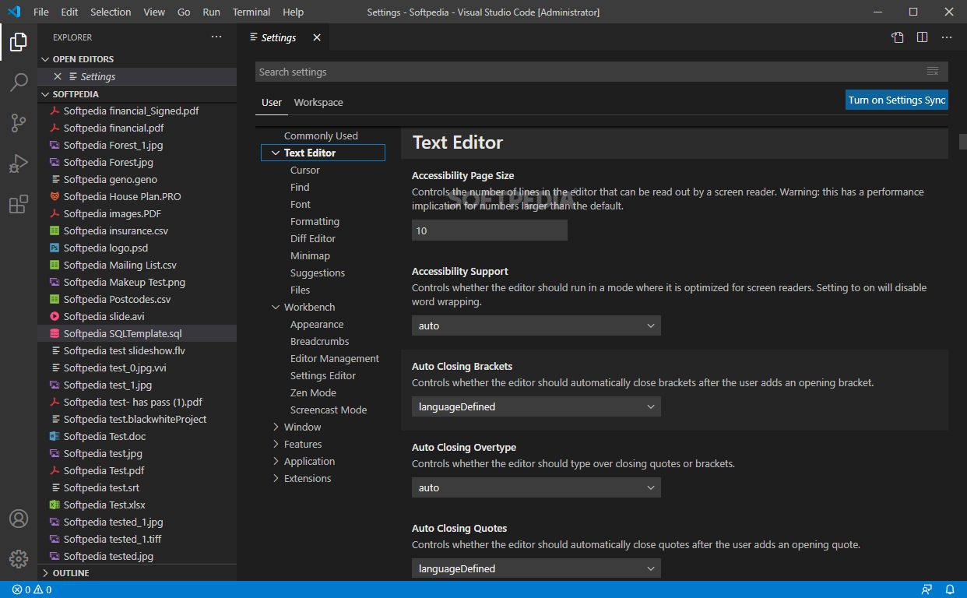Open the Search view in activity bar
The width and height of the screenshot is (967, 598).
[19, 83]
